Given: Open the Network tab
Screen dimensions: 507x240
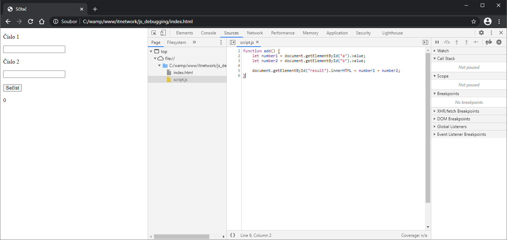Looking at the screenshot, I should [255, 33].
